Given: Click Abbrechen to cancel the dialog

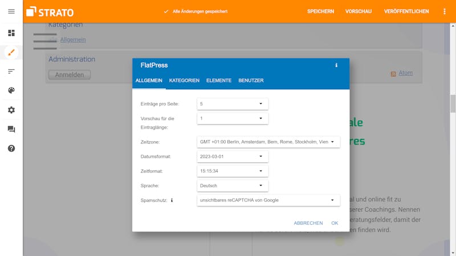Looking at the screenshot, I should pos(308,223).
